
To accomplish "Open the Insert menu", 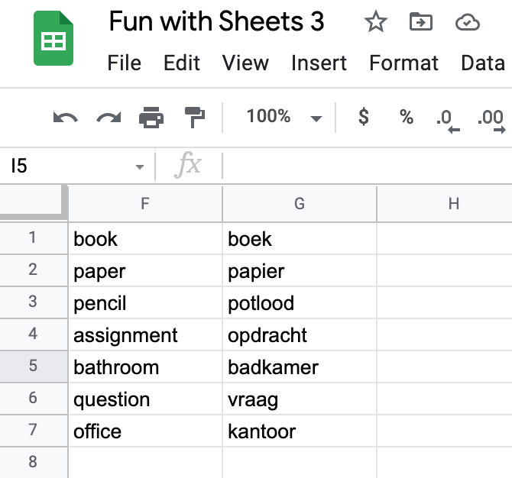I will click(319, 63).
